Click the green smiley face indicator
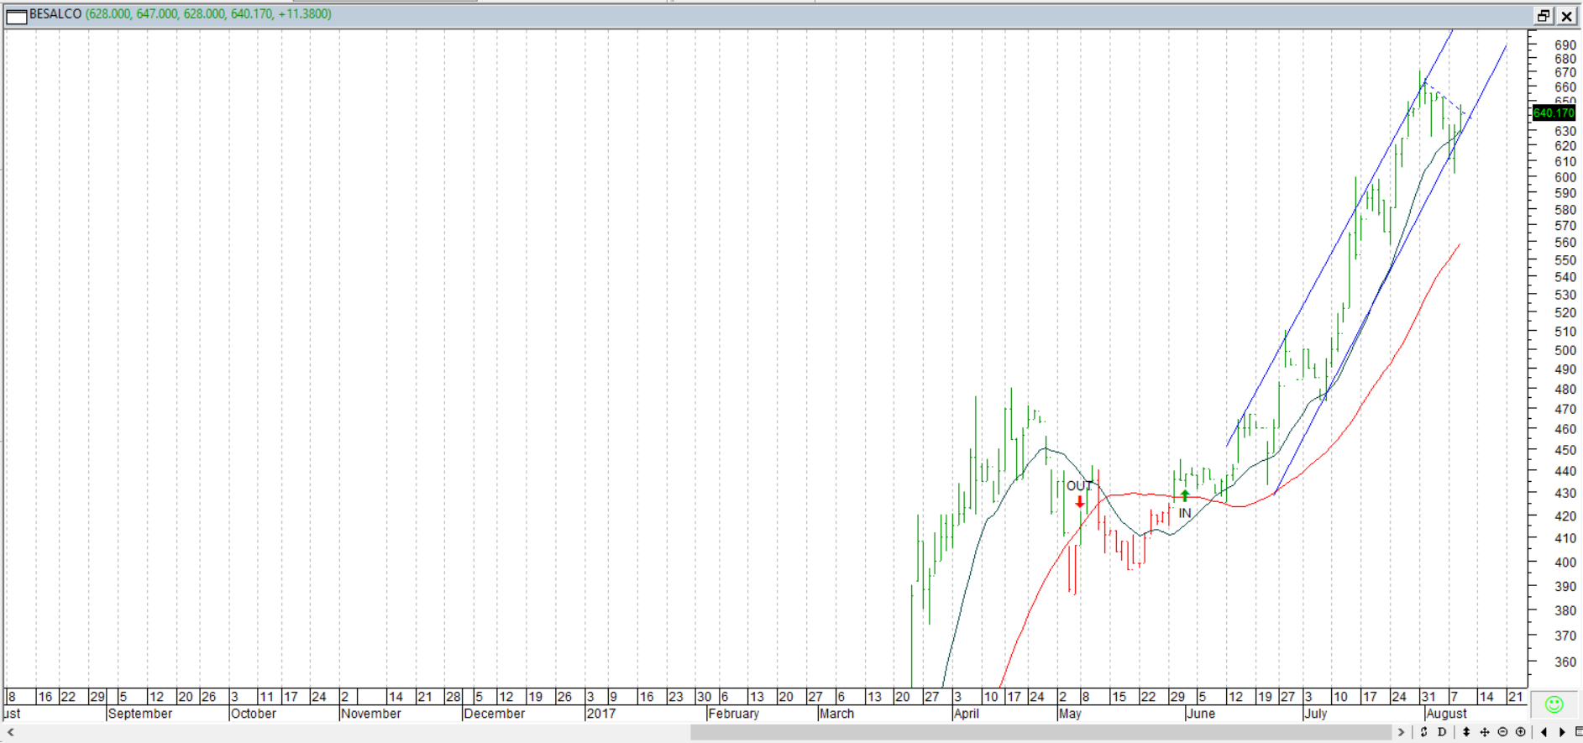 click(1554, 704)
